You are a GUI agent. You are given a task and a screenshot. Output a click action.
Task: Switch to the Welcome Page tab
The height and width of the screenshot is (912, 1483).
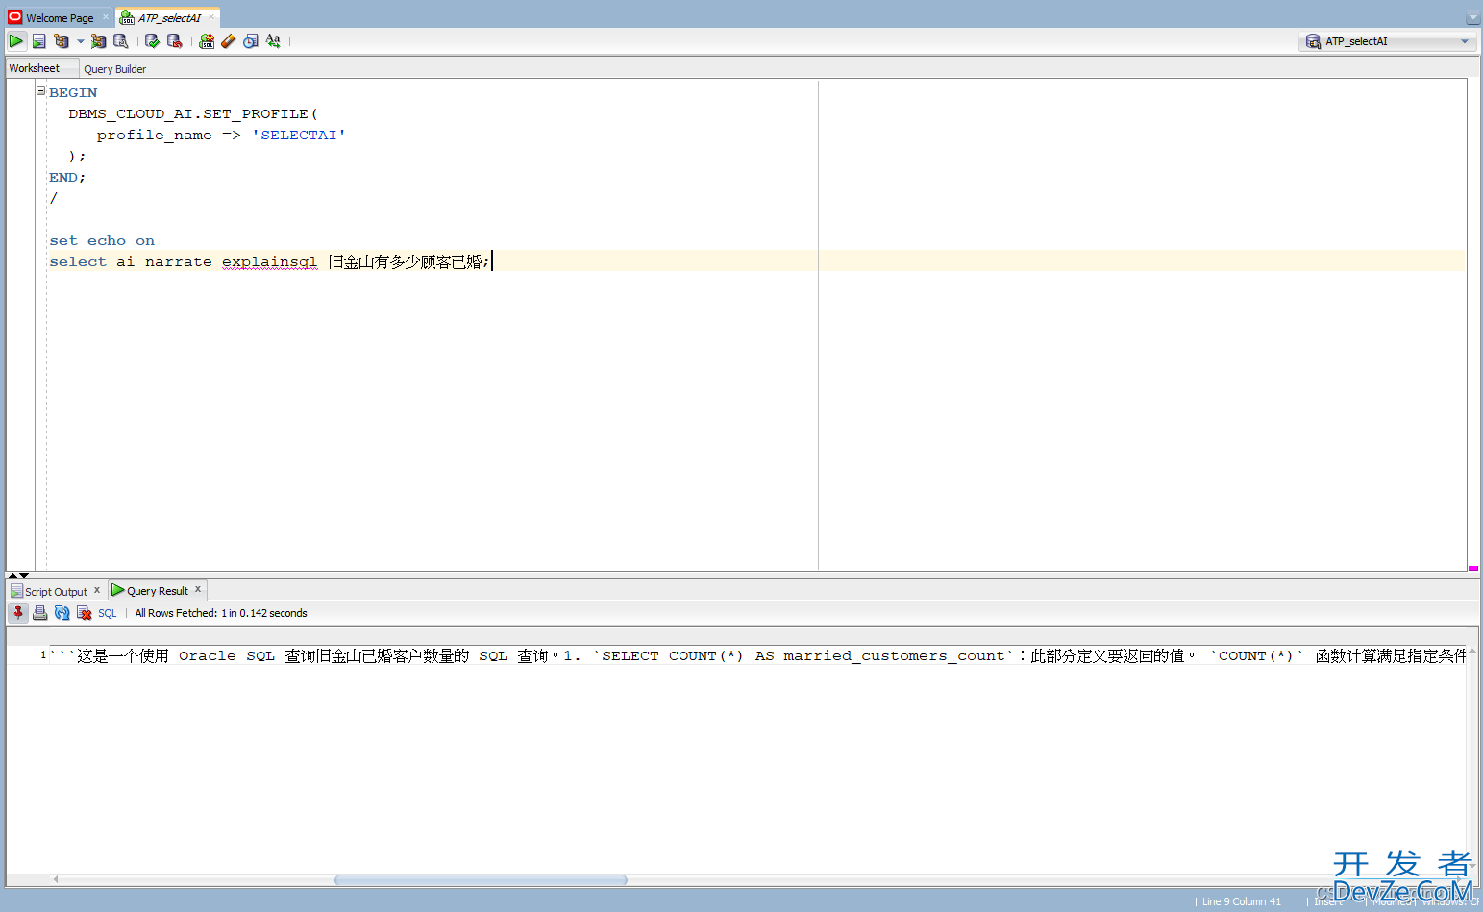60,18
